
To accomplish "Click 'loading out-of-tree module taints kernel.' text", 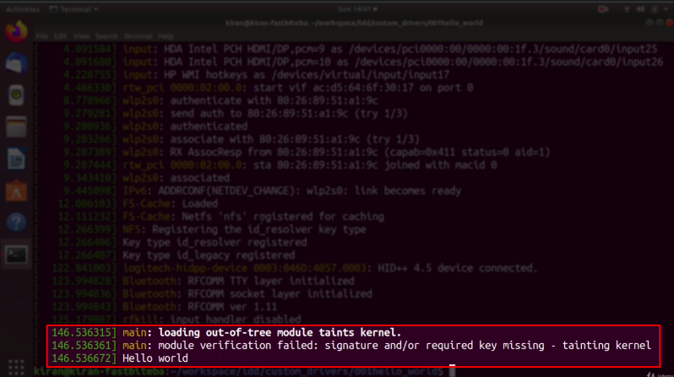I will click(x=280, y=332).
